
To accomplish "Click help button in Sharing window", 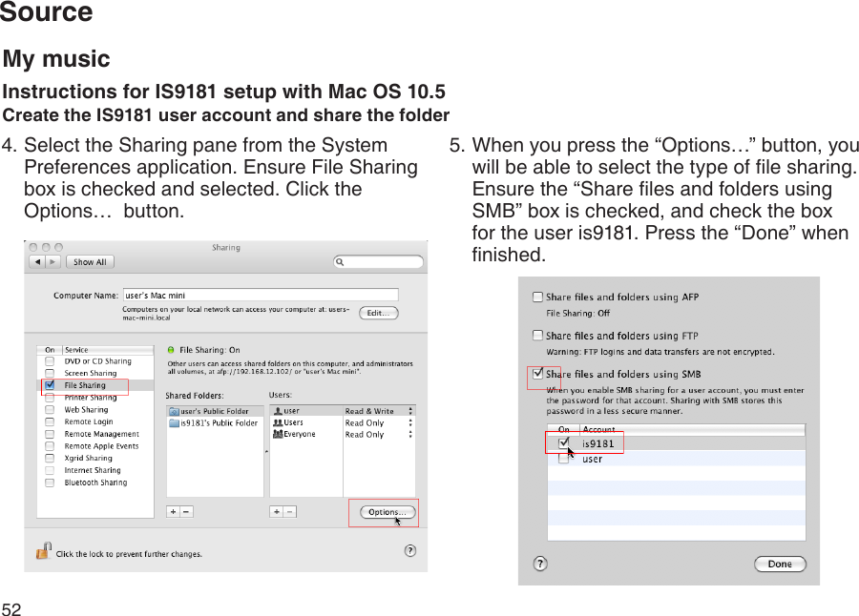I will [x=409, y=551].
